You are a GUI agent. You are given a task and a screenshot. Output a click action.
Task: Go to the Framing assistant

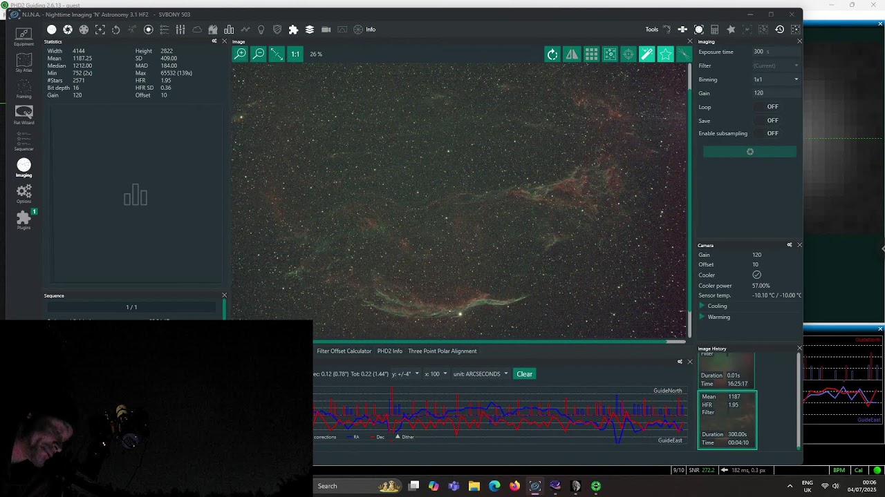point(24,89)
